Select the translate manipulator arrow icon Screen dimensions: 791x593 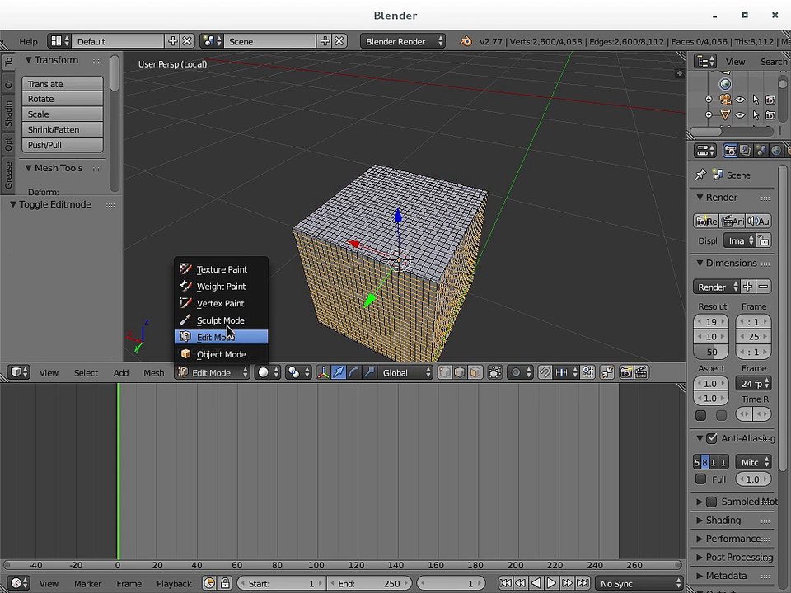pos(339,372)
